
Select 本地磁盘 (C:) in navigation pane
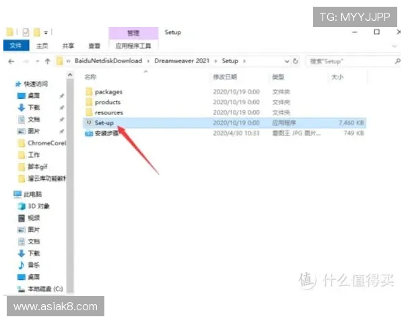[44, 289]
